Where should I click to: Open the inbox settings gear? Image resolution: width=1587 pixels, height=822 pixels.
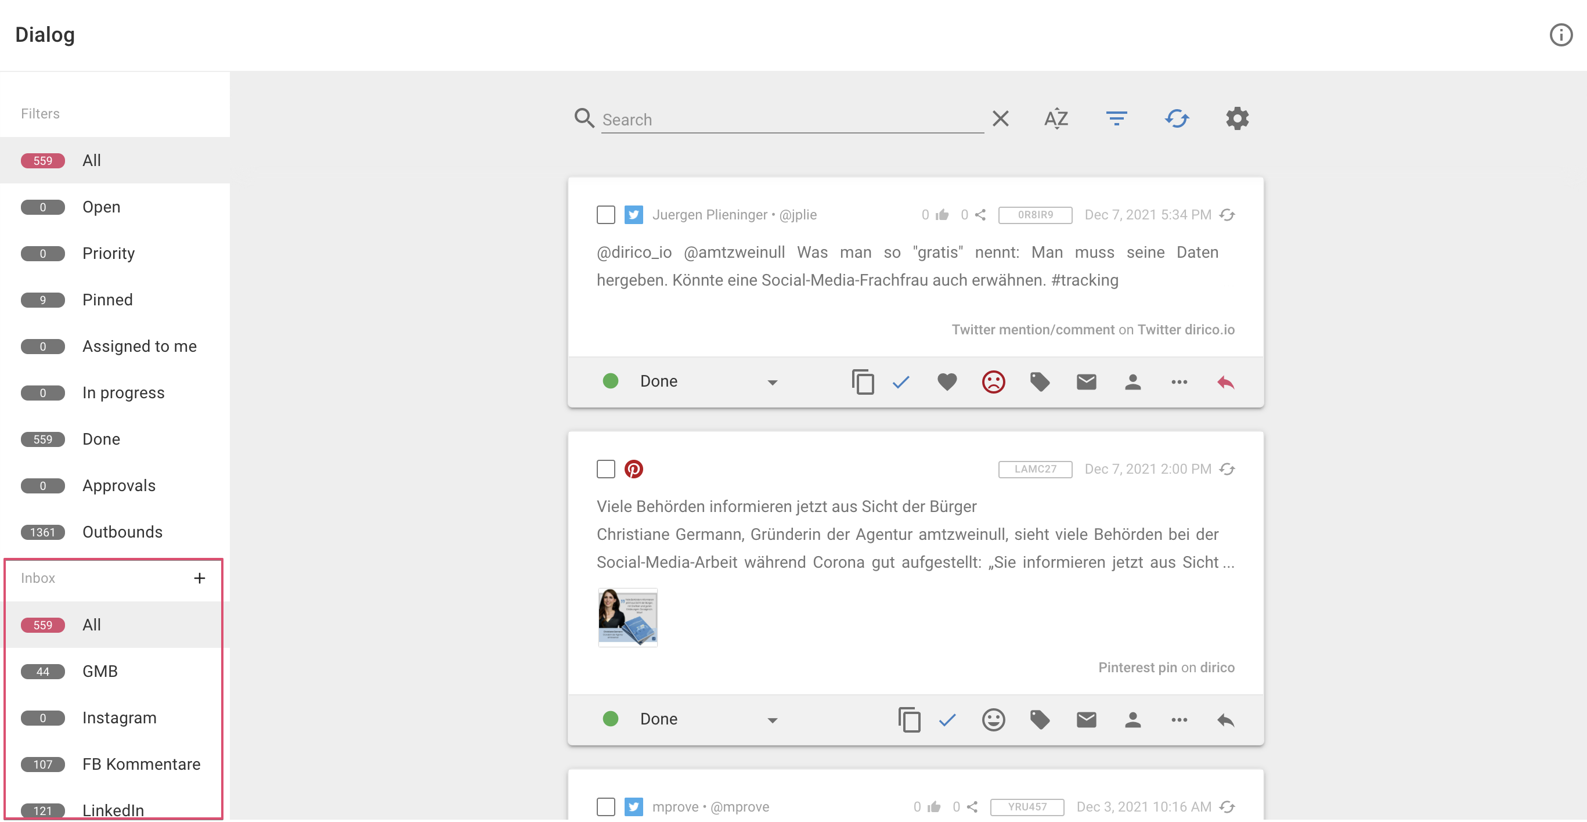tap(1237, 118)
